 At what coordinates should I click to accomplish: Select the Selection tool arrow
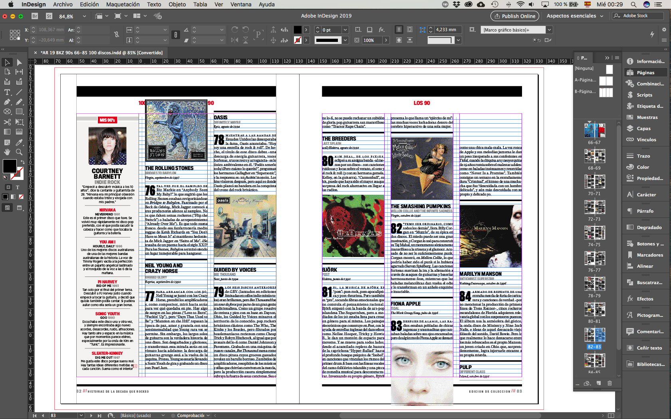click(7, 62)
